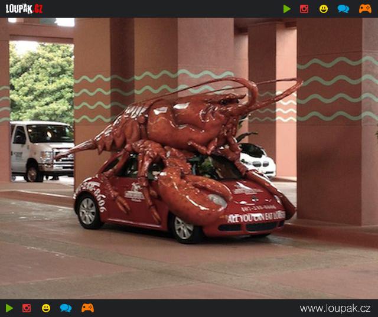
Task: Select the red camera icon in bottom bar
Action: click(x=27, y=308)
